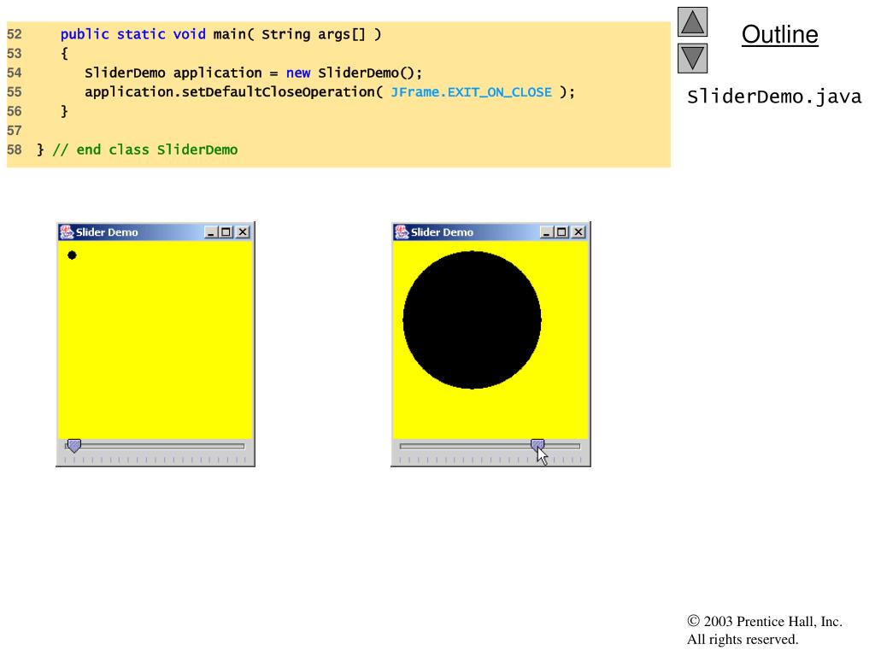Click the '// end class SliderDemo' comment
The width and height of the screenshot is (875, 656).
[x=145, y=150]
